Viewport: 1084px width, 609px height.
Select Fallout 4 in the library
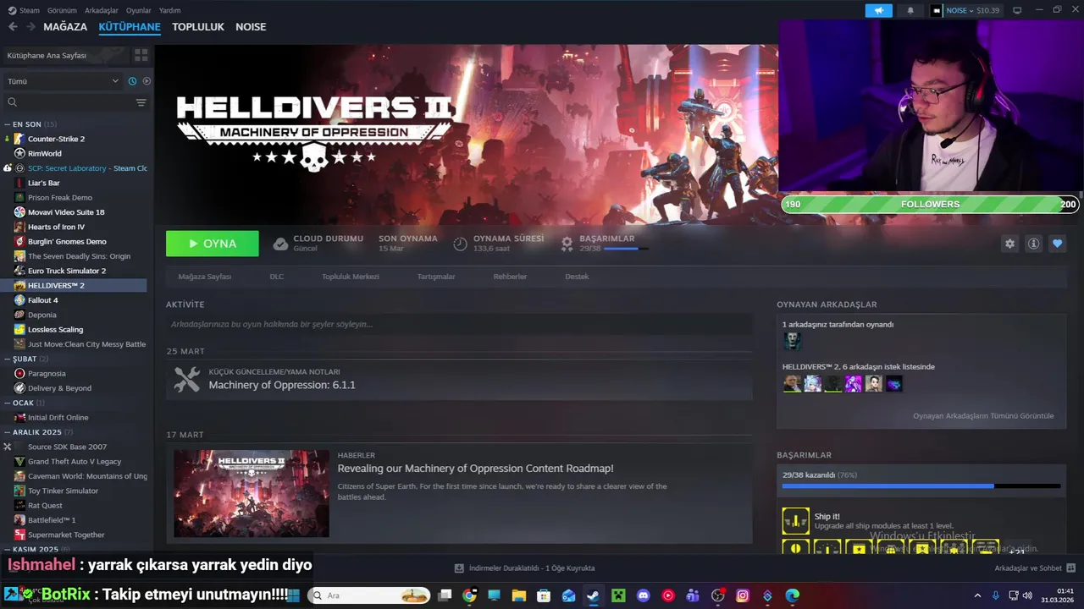[43, 300]
